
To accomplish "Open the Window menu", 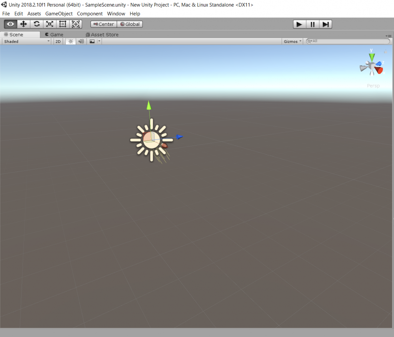I will (x=116, y=13).
